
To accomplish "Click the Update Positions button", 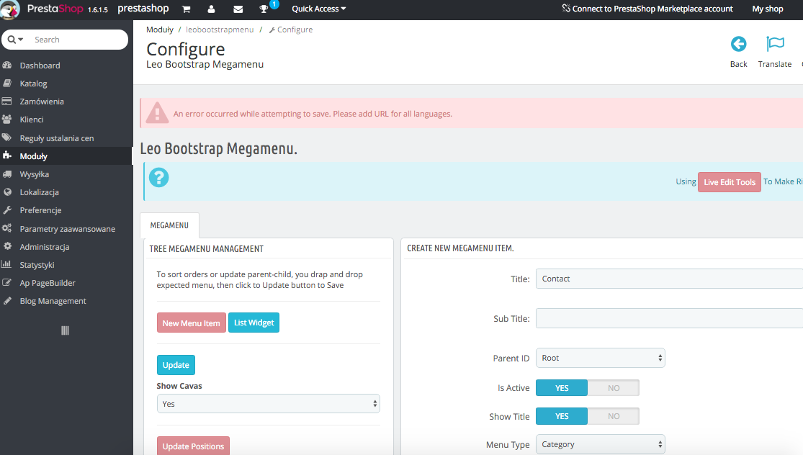I will pyautogui.click(x=193, y=446).
